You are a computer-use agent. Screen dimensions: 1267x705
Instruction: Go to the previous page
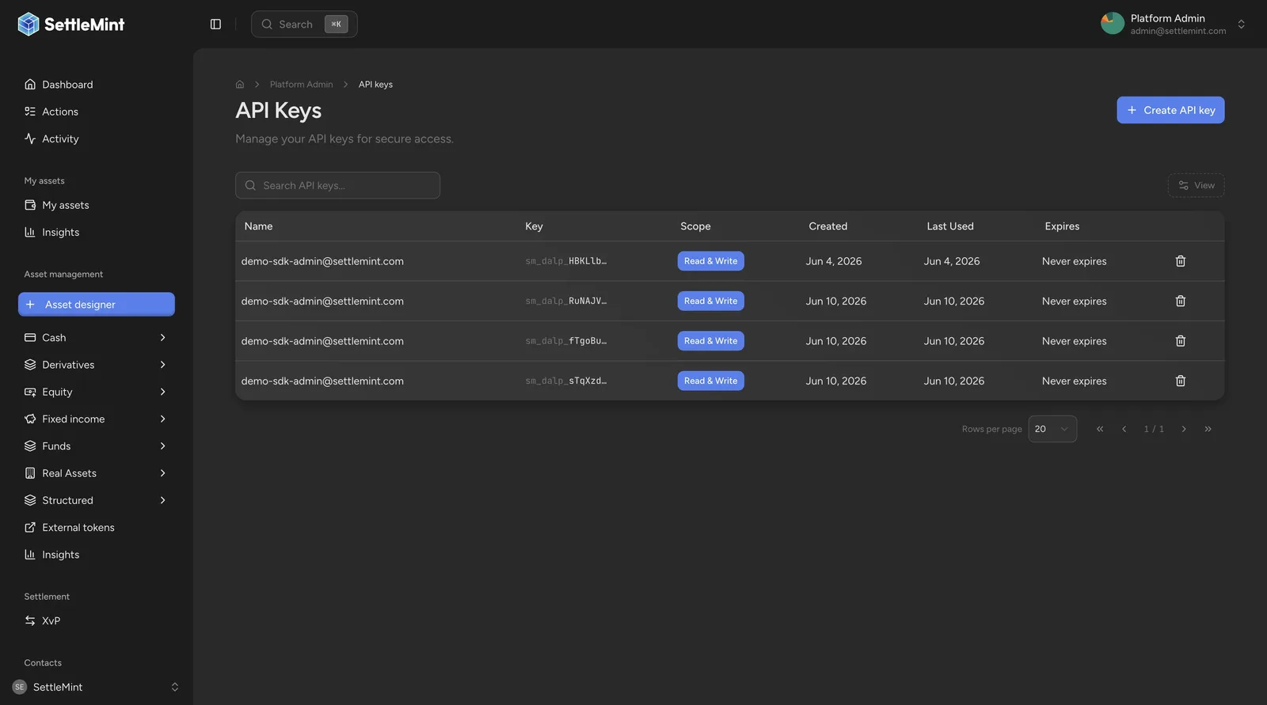pos(1124,429)
